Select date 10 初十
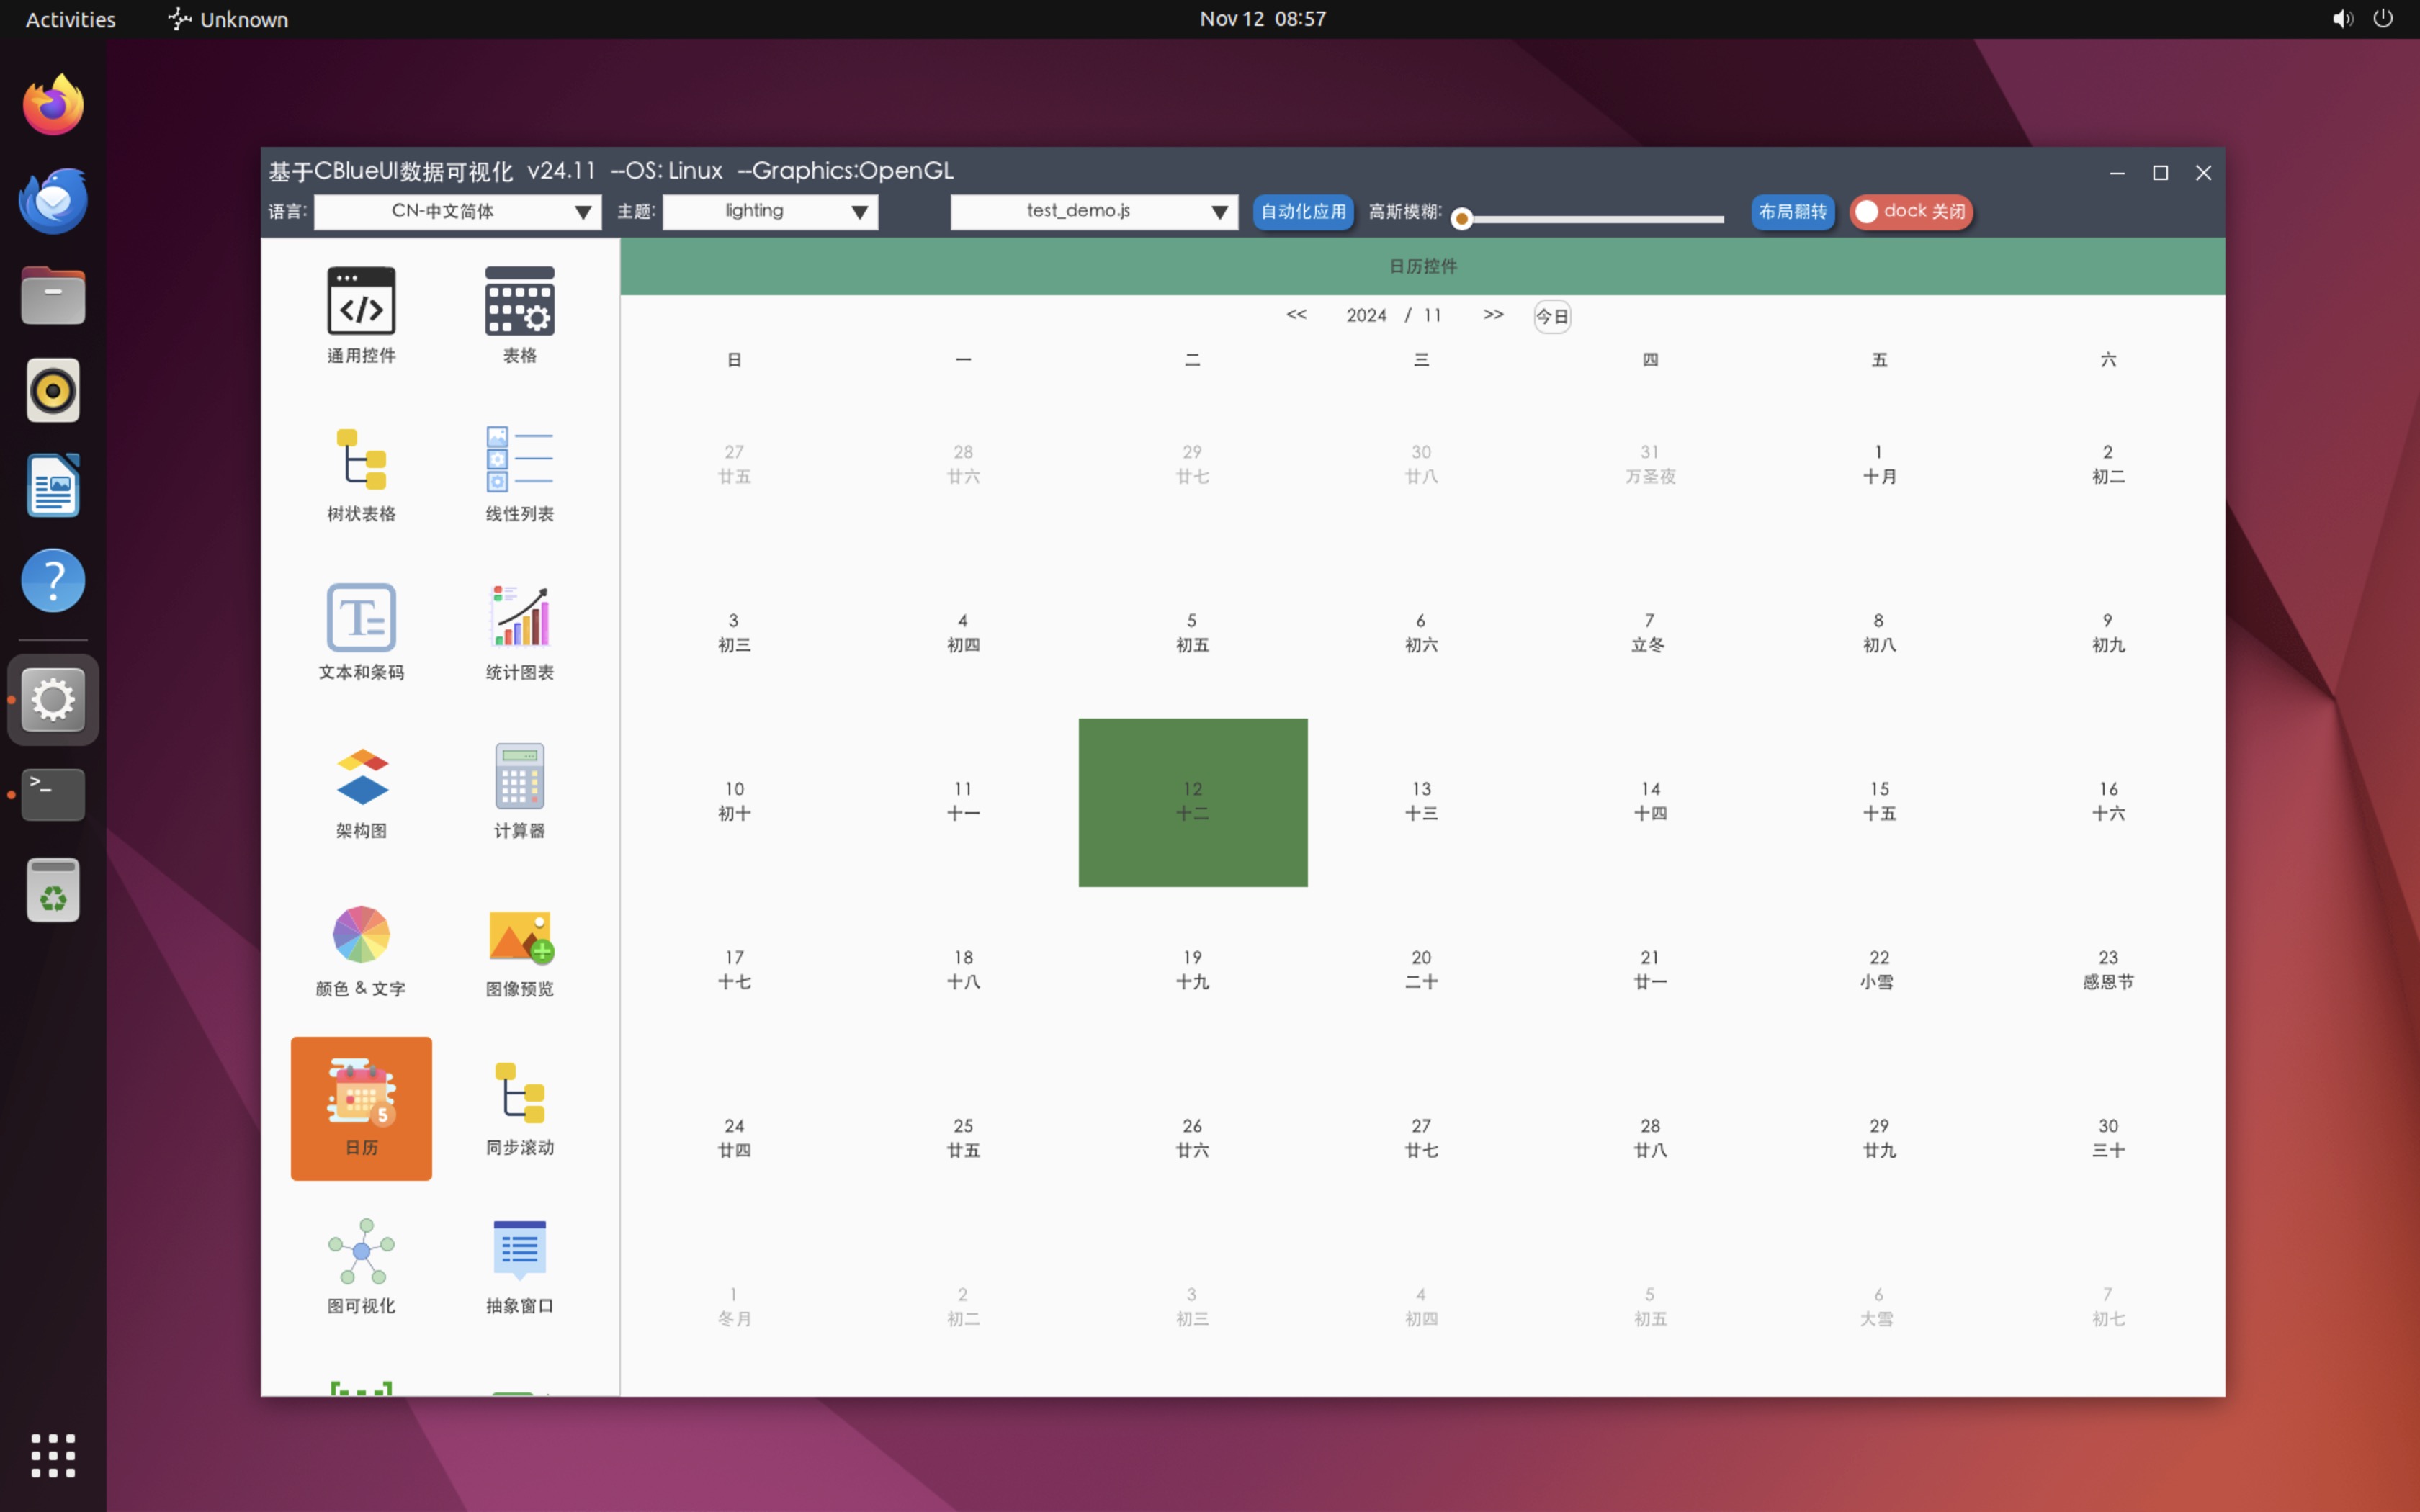Image resolution: width=2420 pixels, height=1512 pixels. (x=734, y=802)
